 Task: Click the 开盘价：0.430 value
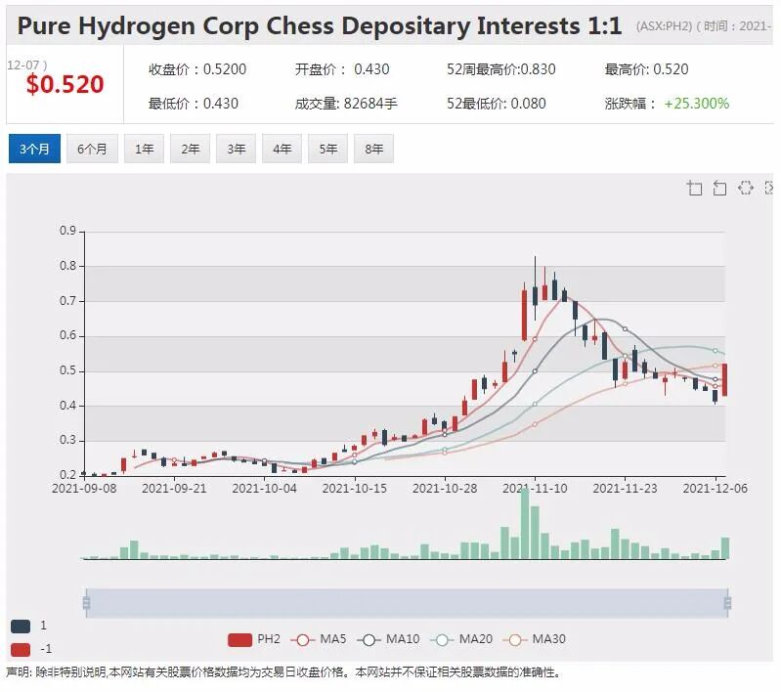pyautogui.click(x=342, y=69)
